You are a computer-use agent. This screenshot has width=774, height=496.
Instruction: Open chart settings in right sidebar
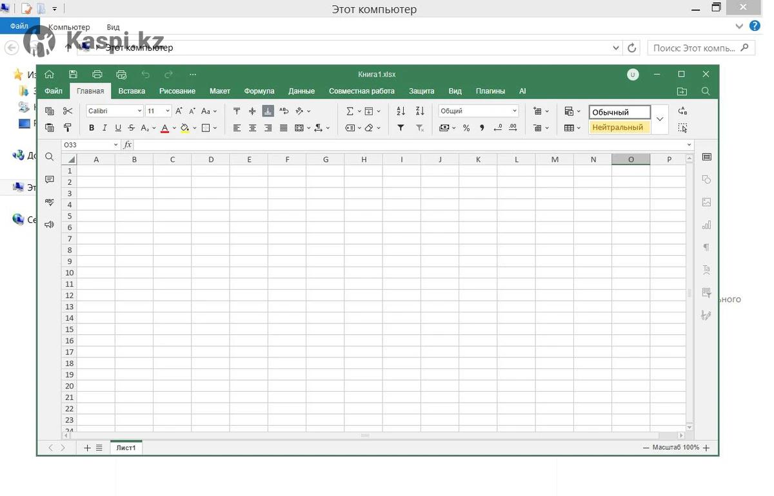point(706,225)
